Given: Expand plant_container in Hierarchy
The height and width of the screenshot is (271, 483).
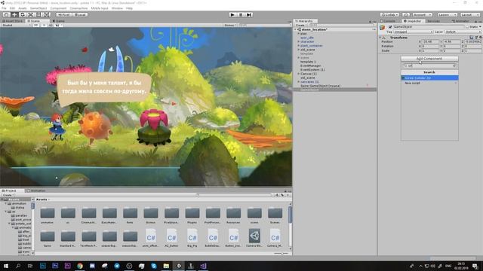Looking at the screenshot, I should pyautogui.click(x=298, y=45).
